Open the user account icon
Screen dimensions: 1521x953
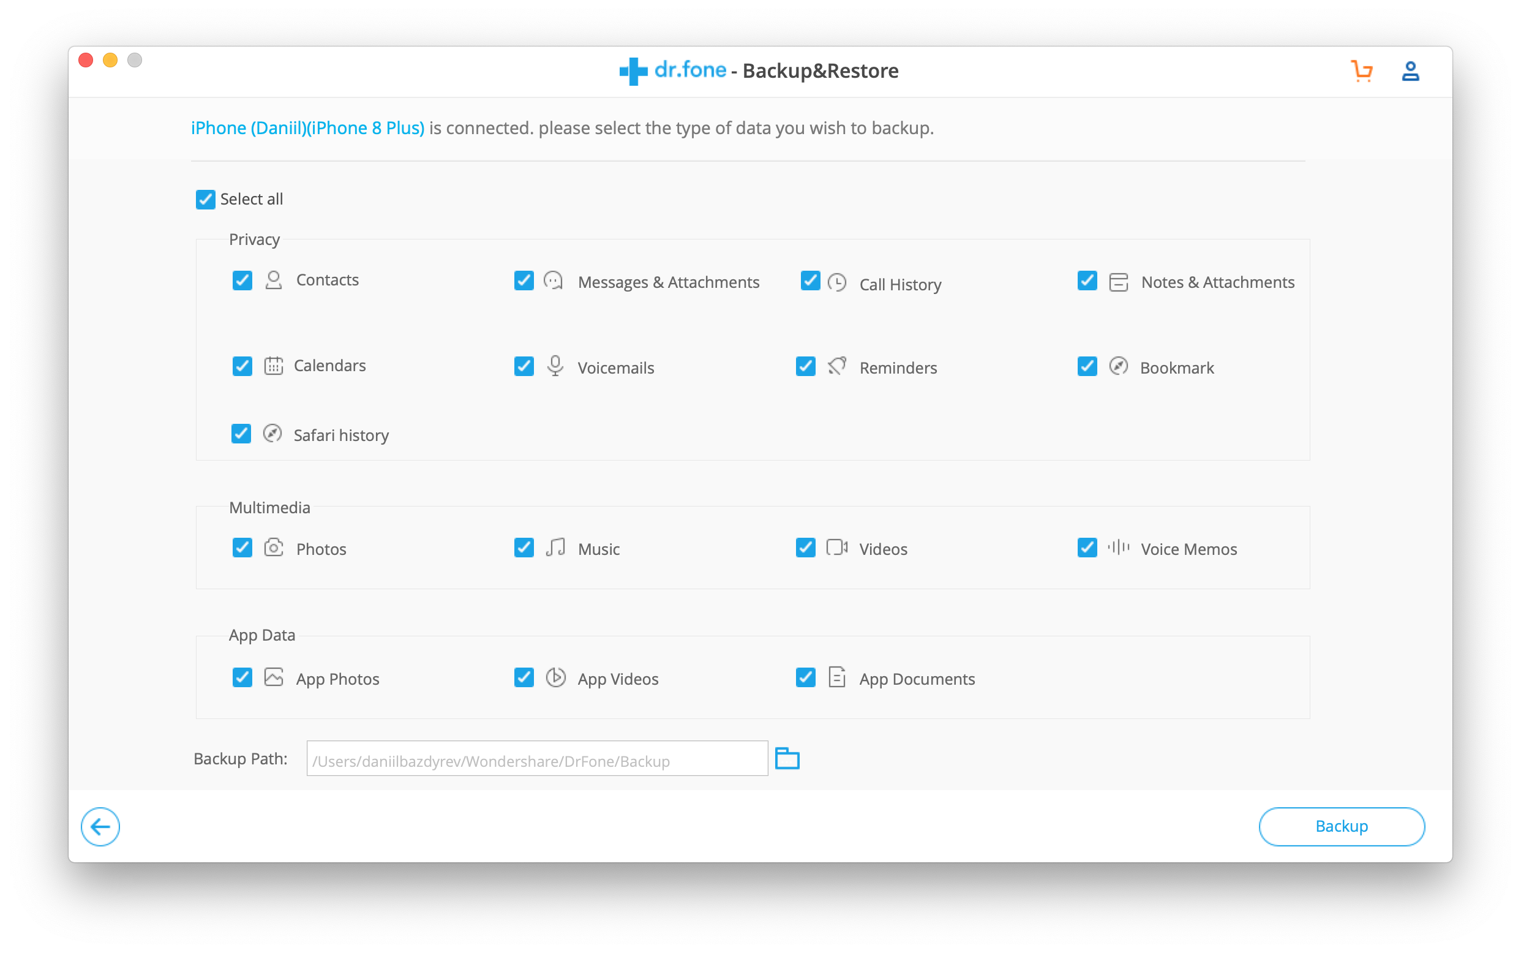pyautogui.click(x=1410, y=70)
